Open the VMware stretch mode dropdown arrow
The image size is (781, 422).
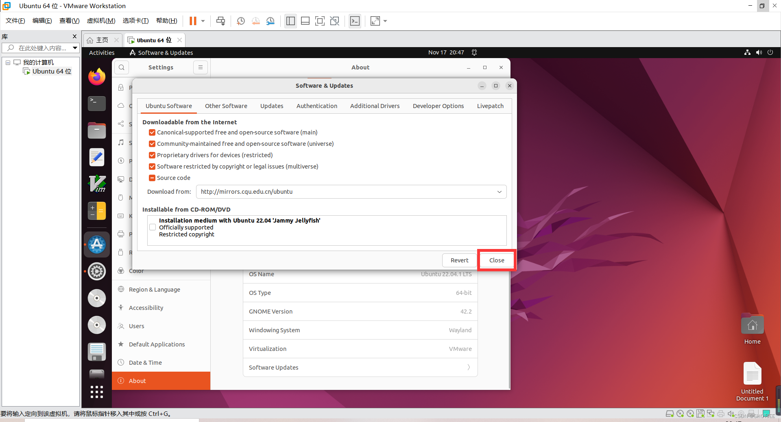click(385, 21)
